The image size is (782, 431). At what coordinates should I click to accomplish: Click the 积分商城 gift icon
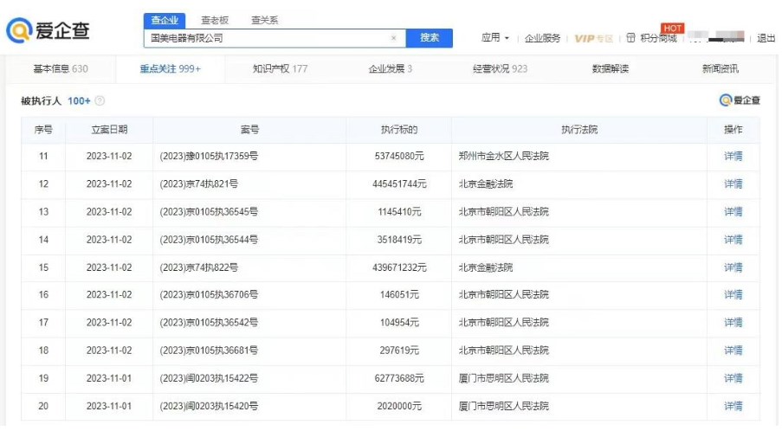630,38
